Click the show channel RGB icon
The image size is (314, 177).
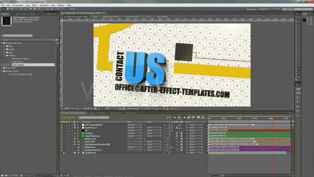tap(102, 108)
